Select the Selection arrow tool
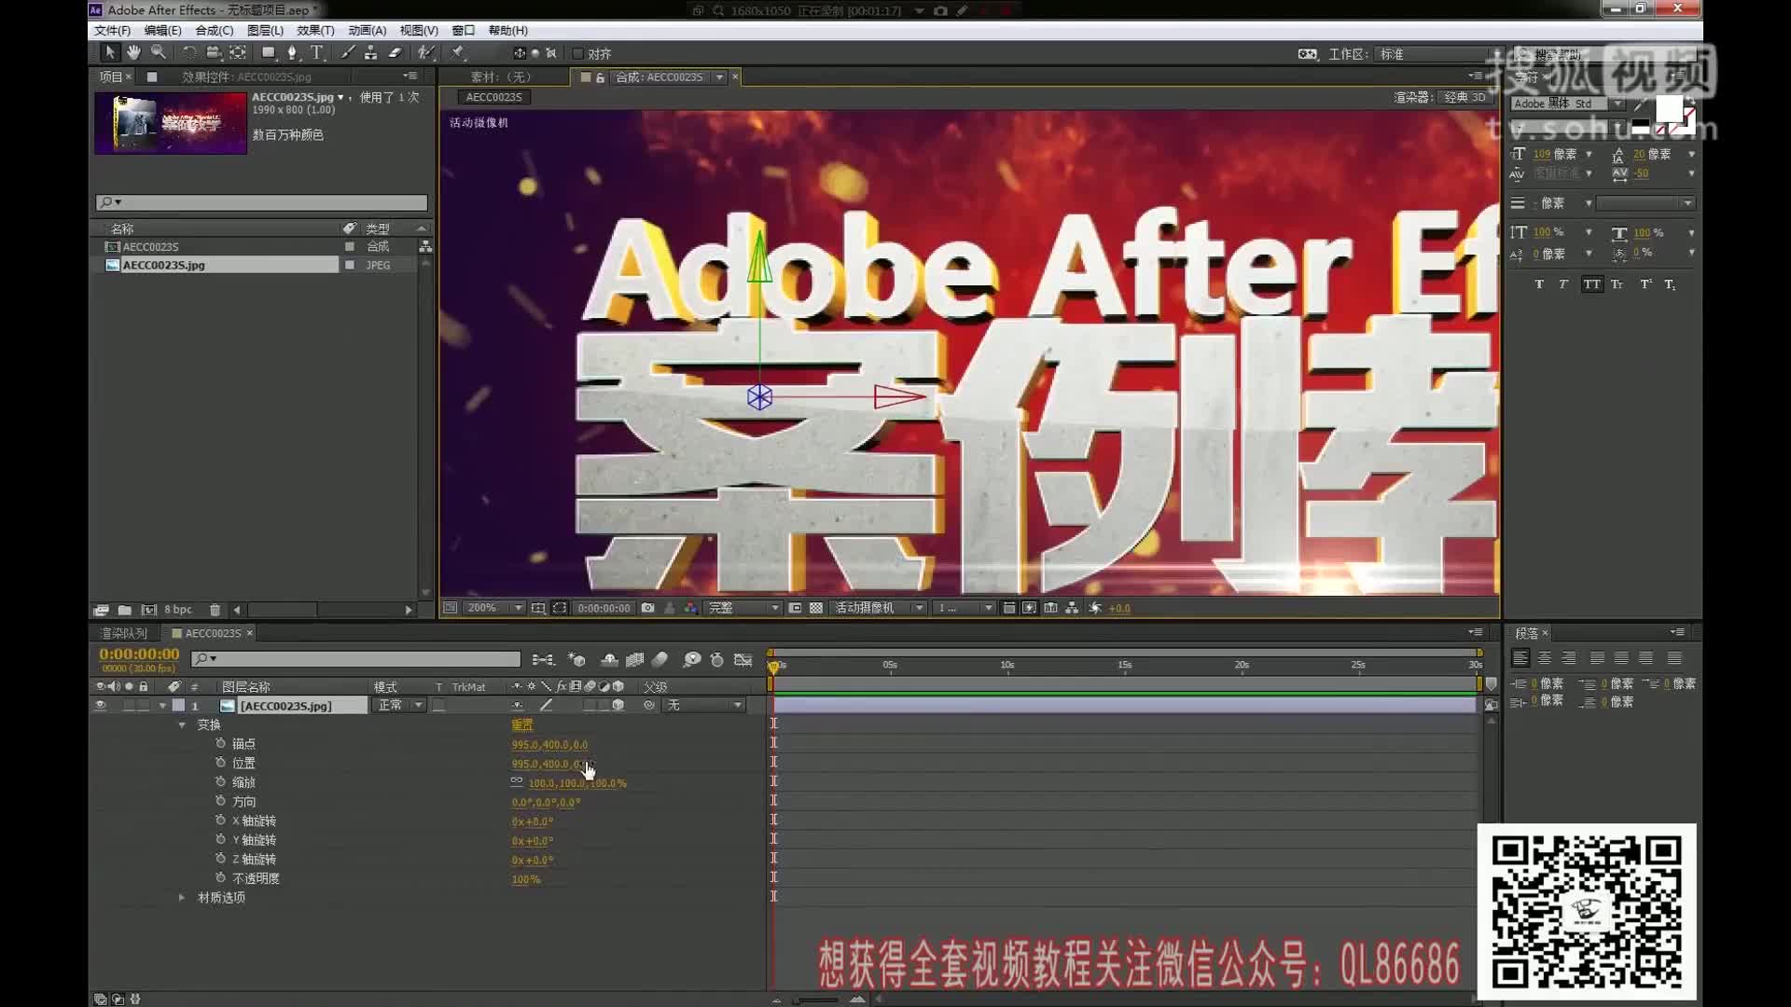This screenshot has height=1007, width=1791. pyautogui.click(x=110, y=53)
